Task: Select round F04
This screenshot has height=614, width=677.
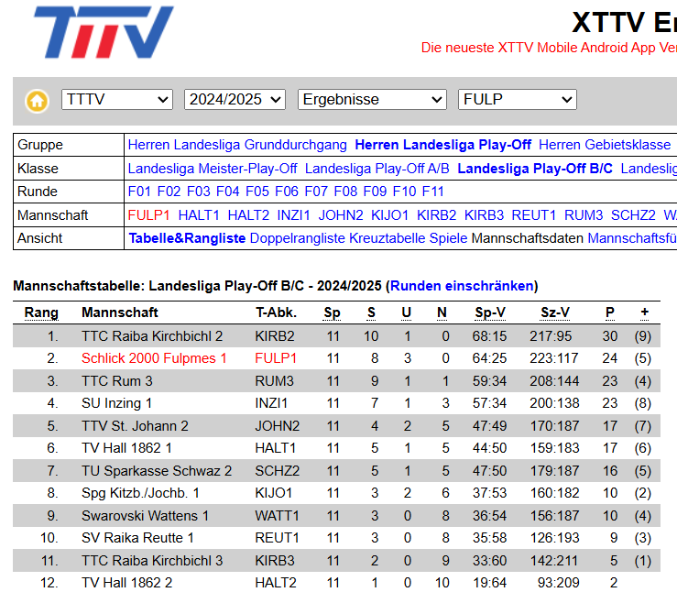Action: [227, 192]
